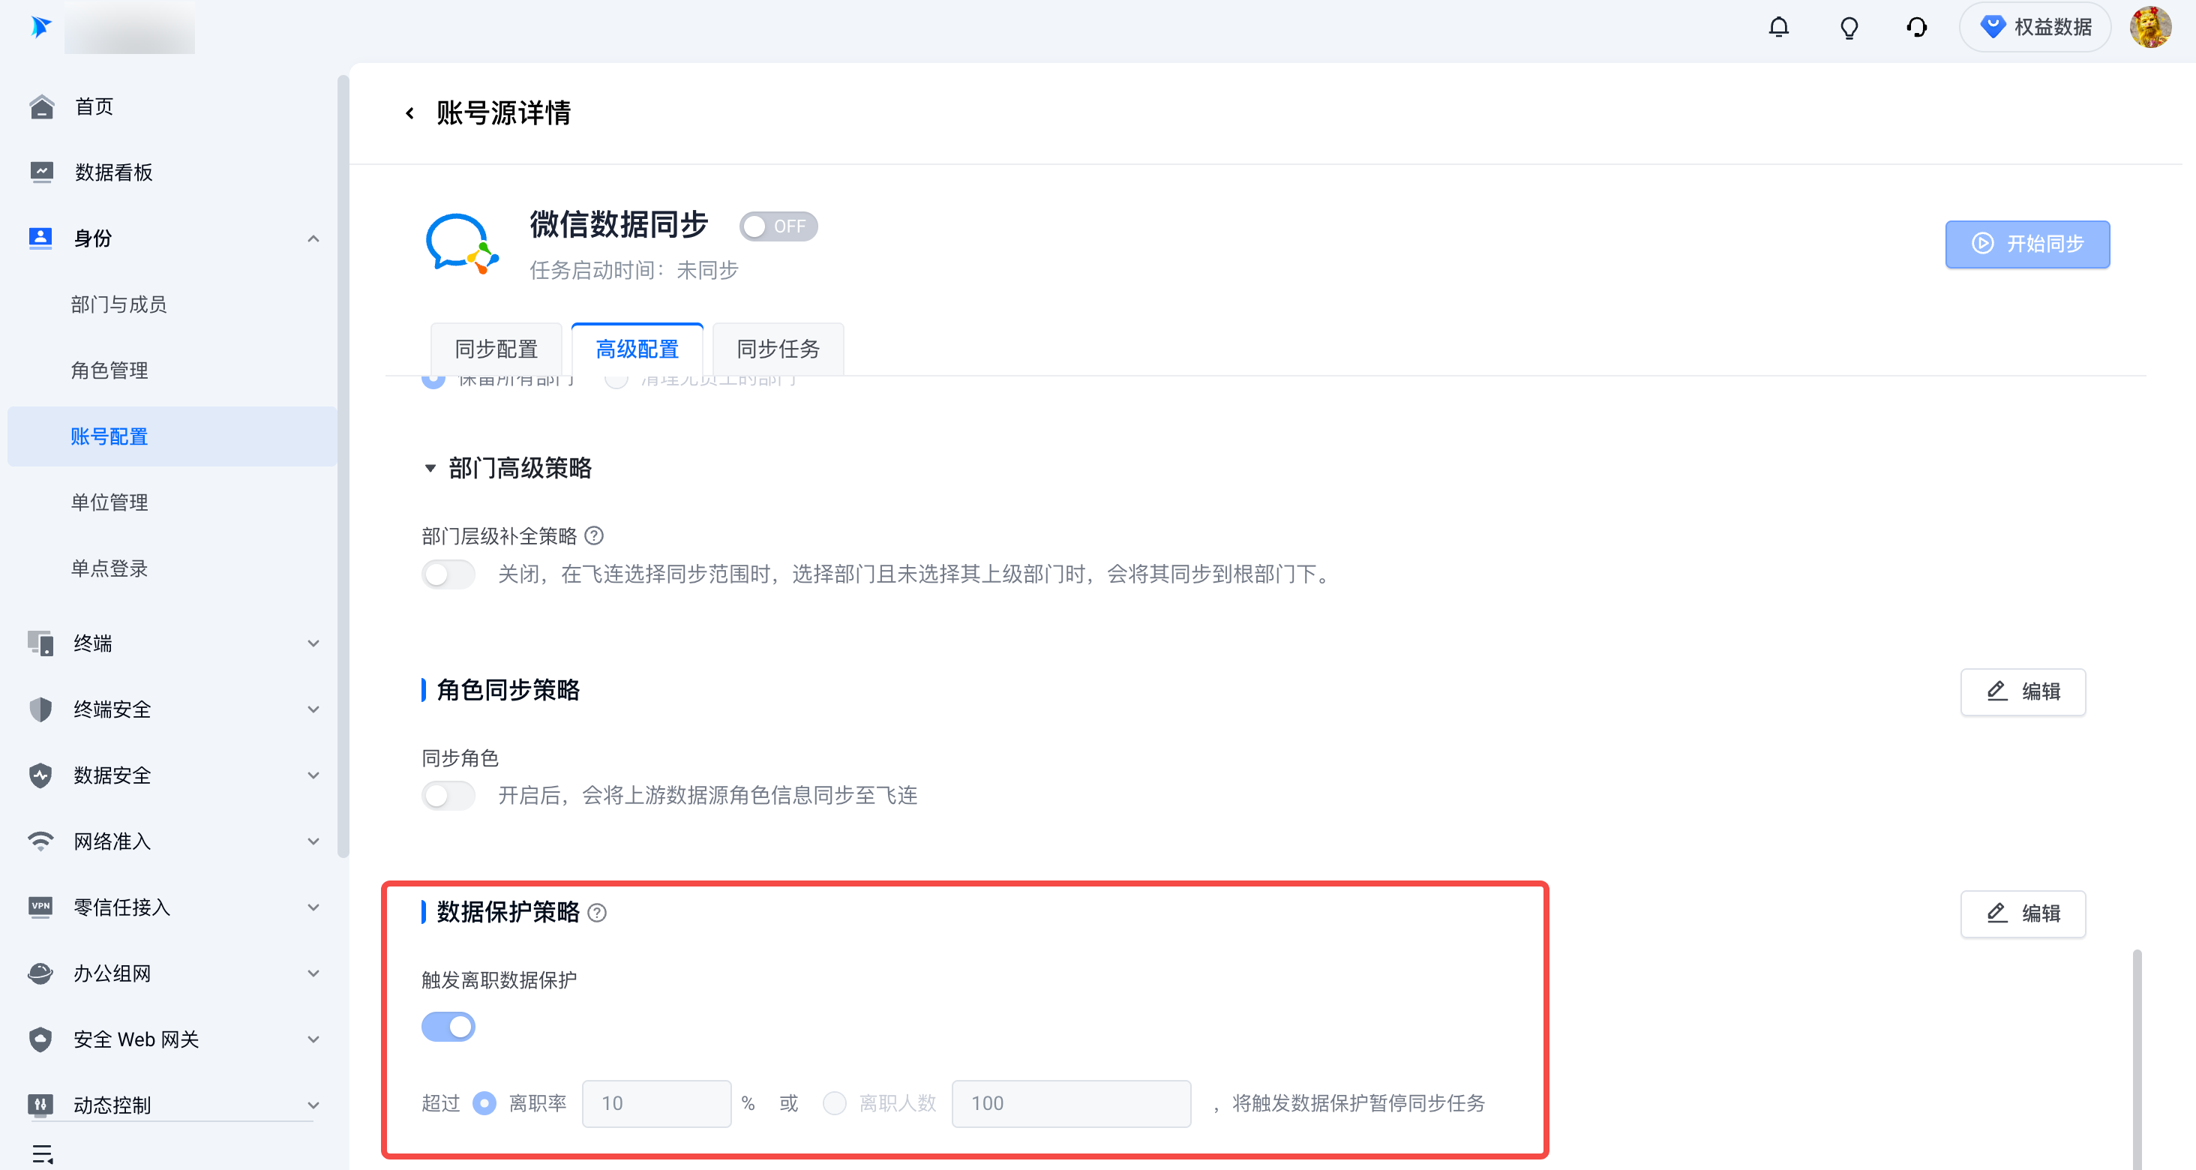Screen dimensions: 2196x1170
Task: Click 编辑 button for 角色同步策略
Action: tap(2022, 691)
